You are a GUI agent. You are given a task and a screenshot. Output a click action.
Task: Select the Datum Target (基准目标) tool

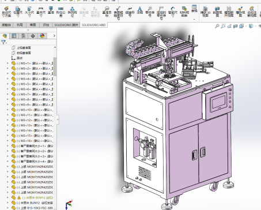[x=107, y=12]
